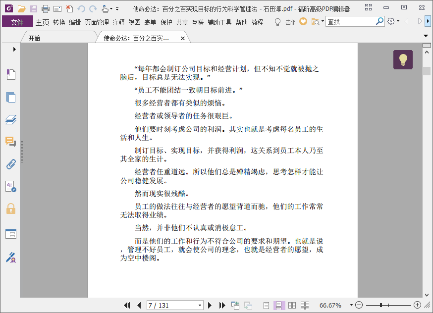Go back to previous view
This screenshot has width=433, height=313.
click(x=235, y=305)
